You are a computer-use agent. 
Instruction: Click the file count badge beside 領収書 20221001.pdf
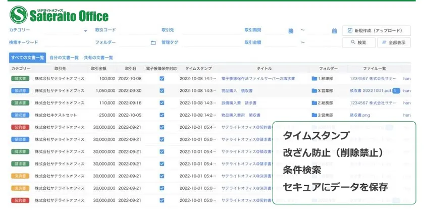pyautogui.click(x=396, y=91)
